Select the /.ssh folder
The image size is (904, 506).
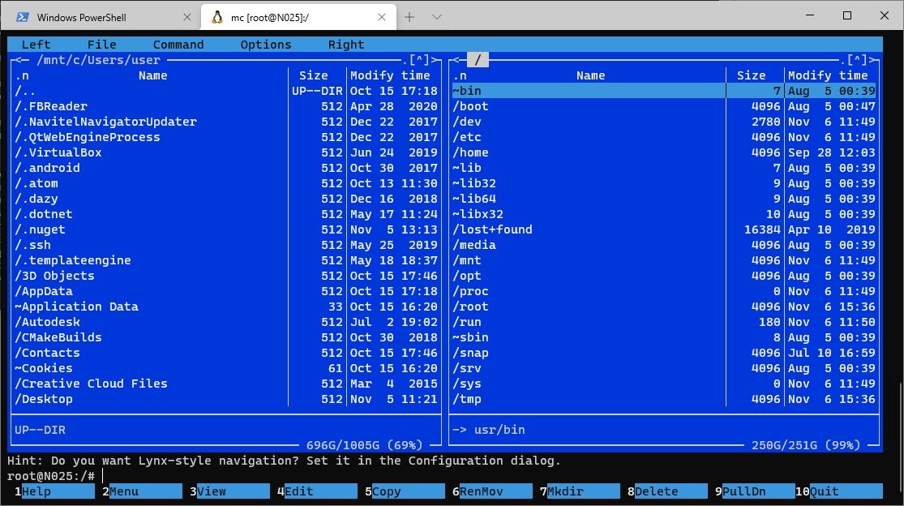point(226,245)
